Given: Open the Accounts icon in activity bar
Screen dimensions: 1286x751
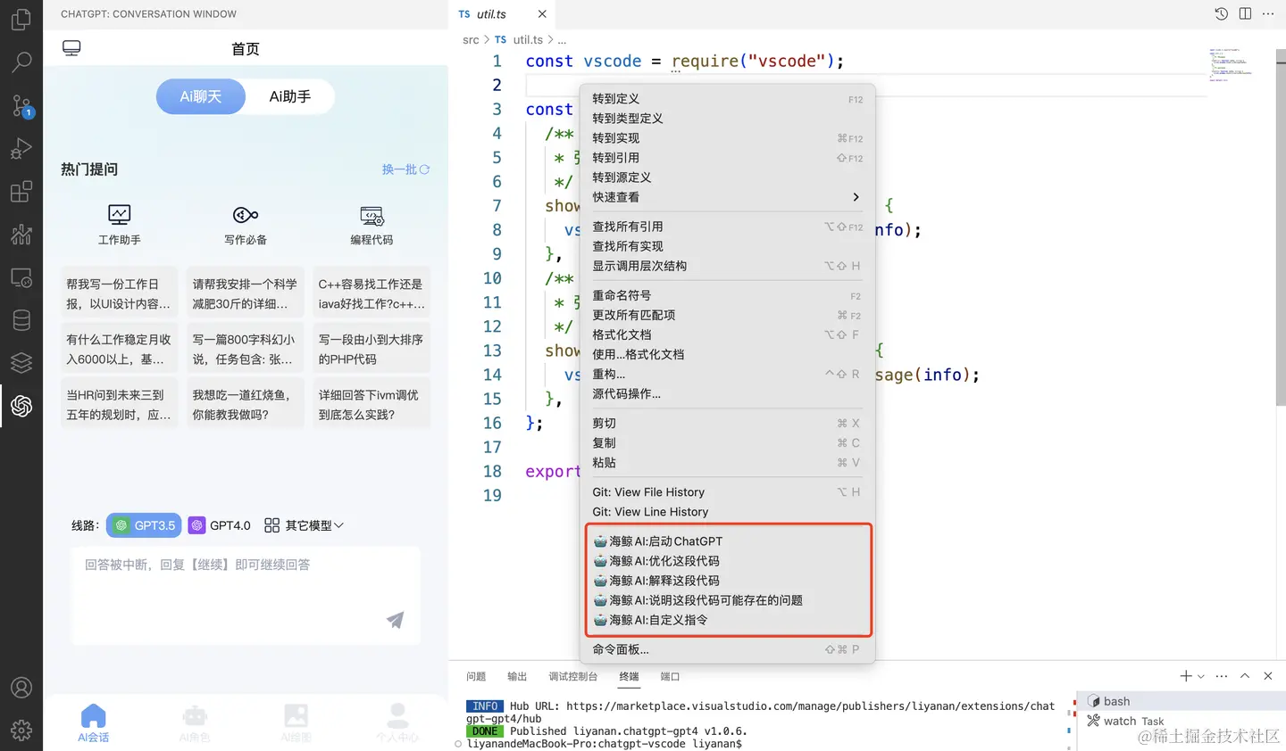Looking at the screenshot, I should pyautogui.click(x=21, y=688).
